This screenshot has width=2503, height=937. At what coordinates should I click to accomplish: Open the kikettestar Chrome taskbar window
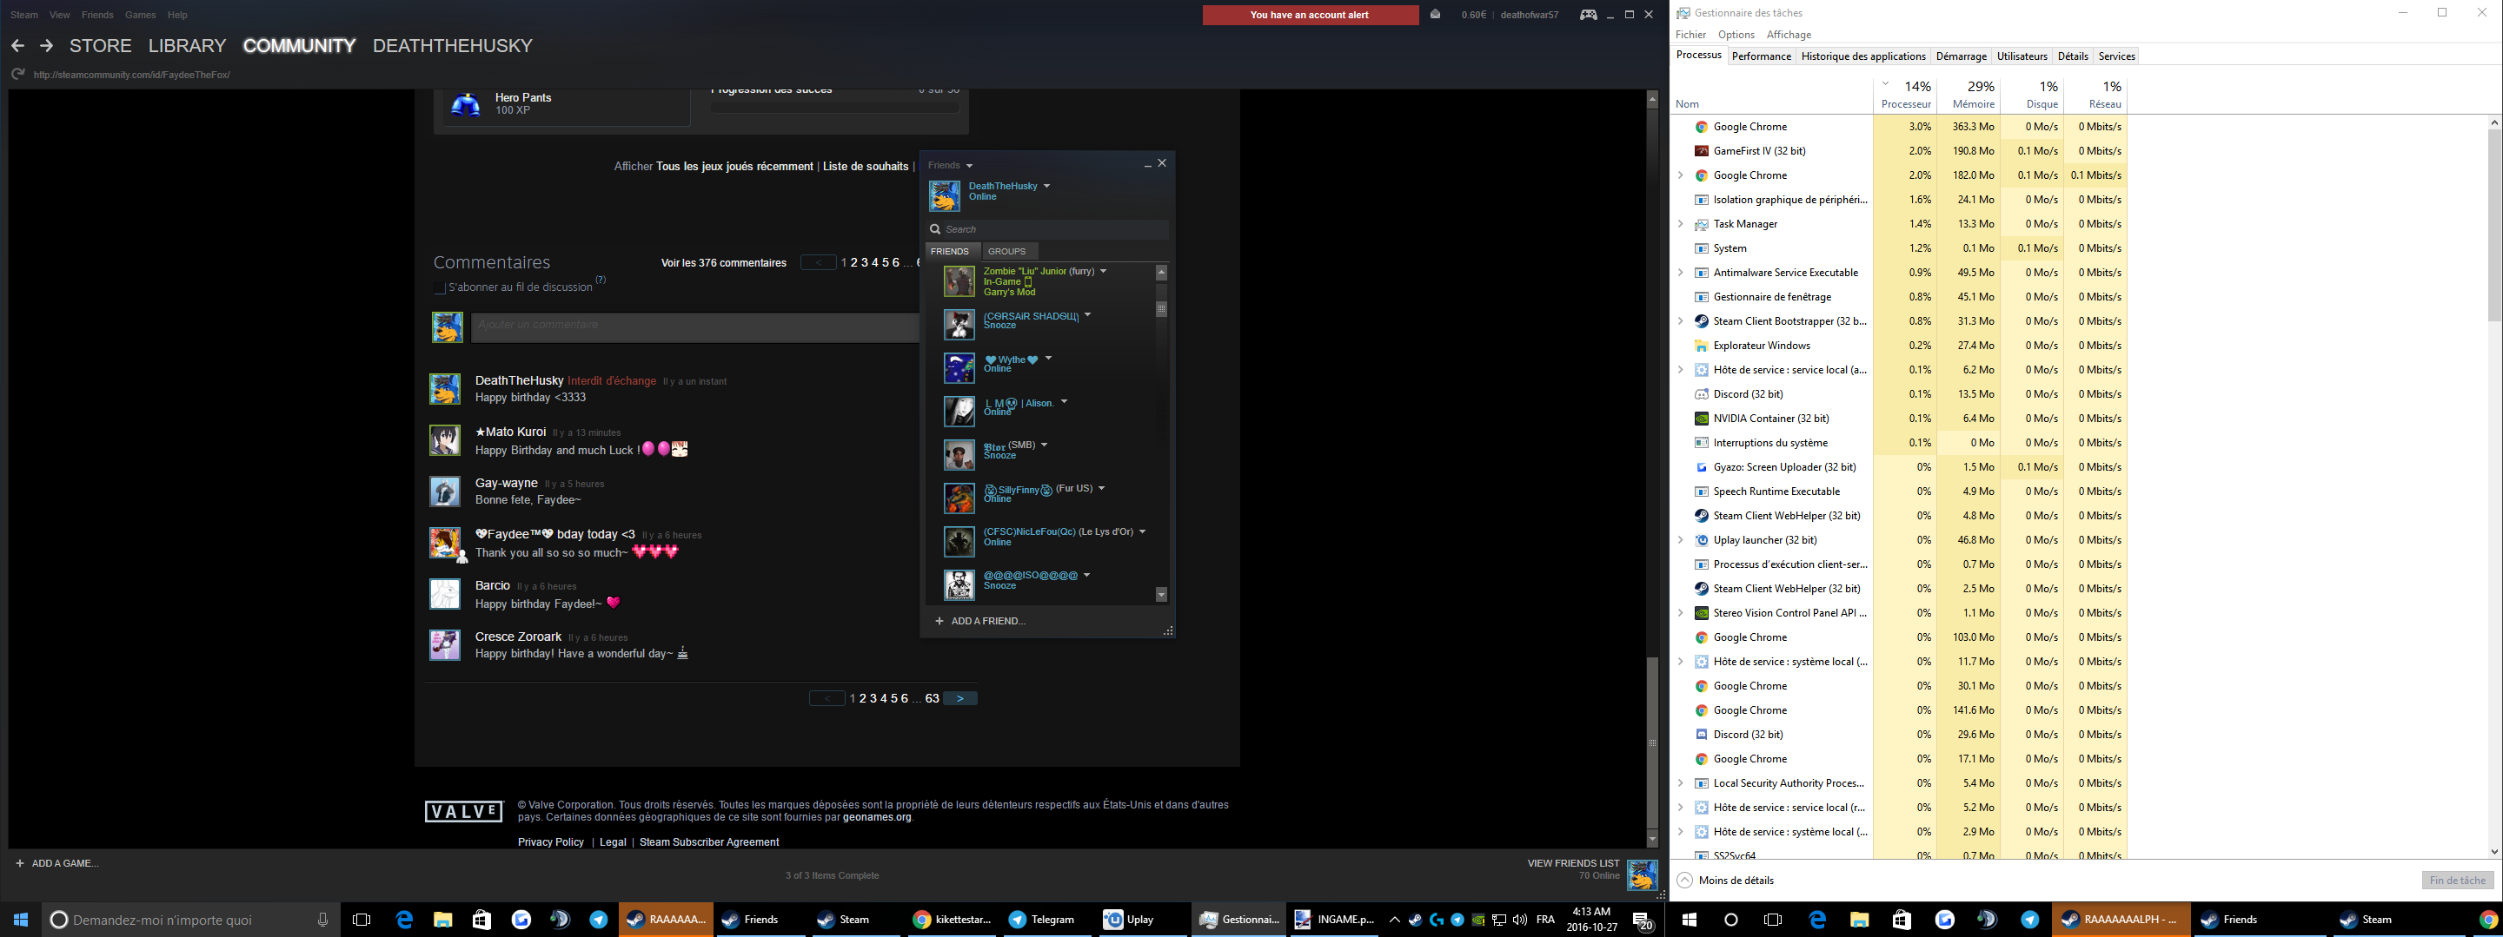point(953,920)
